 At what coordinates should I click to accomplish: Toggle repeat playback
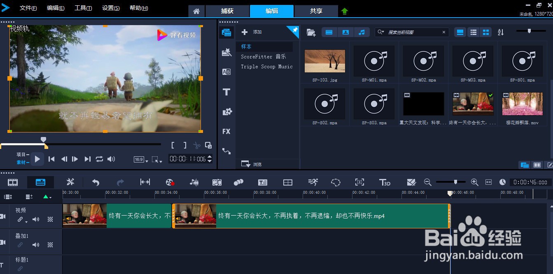coord(99,159)
